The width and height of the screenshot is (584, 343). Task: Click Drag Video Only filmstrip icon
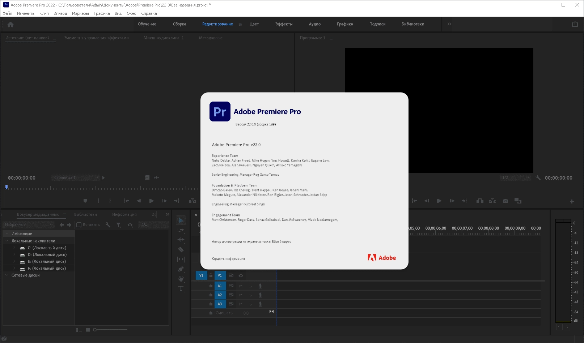click(x=147, y=177)
